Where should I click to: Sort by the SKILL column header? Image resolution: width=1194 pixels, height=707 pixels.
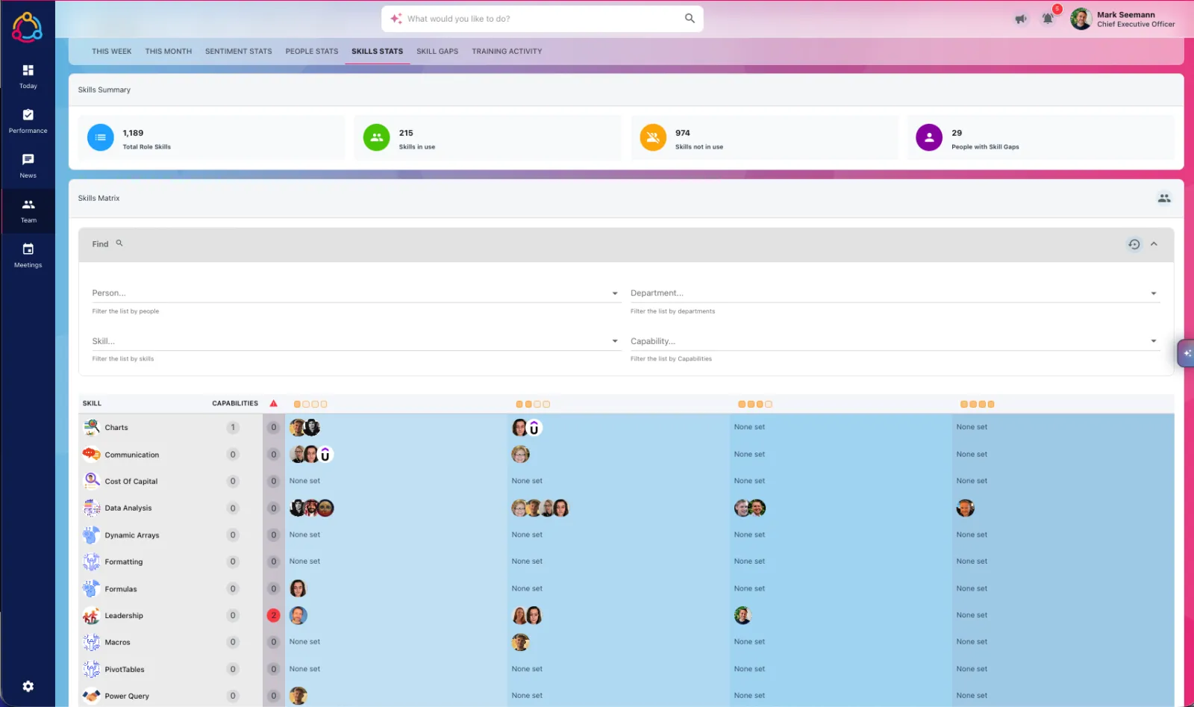click(x=92, y=403)
